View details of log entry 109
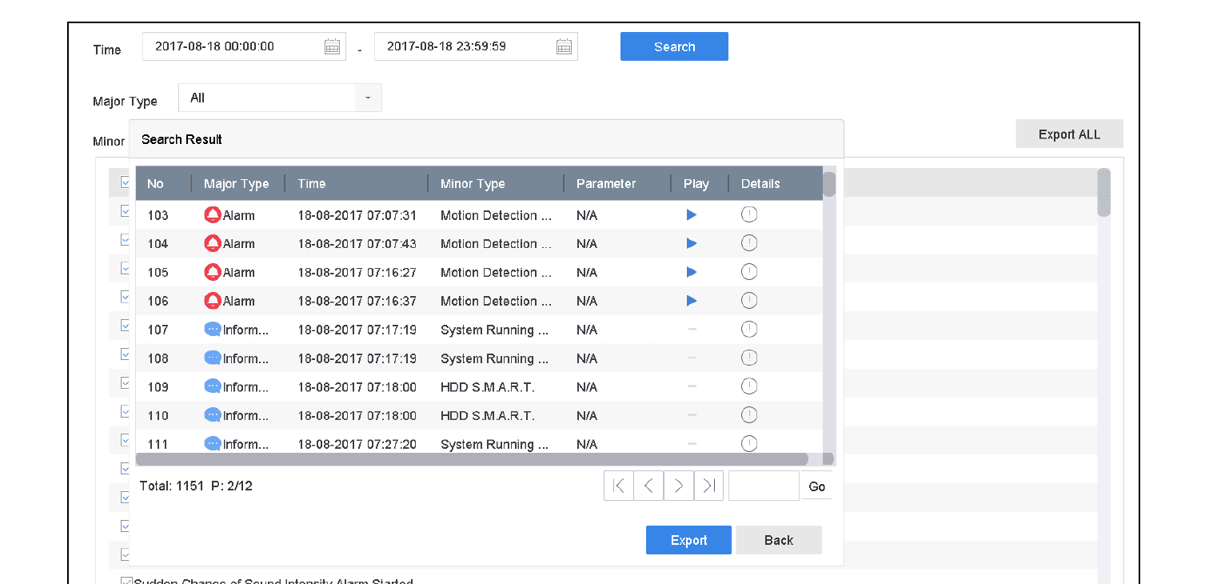Image resolution: width=1205 pixels, height=584 pixels. [x=749, y=386]
